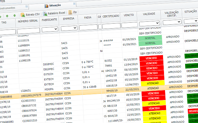Sort by NÚMERO SERIAL column header

click(28, 21)
